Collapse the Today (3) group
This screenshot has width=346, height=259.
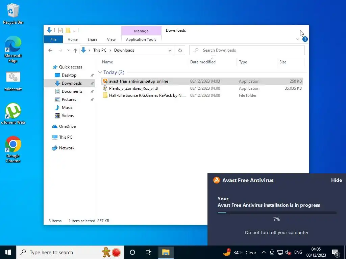(x=100, y=73)
